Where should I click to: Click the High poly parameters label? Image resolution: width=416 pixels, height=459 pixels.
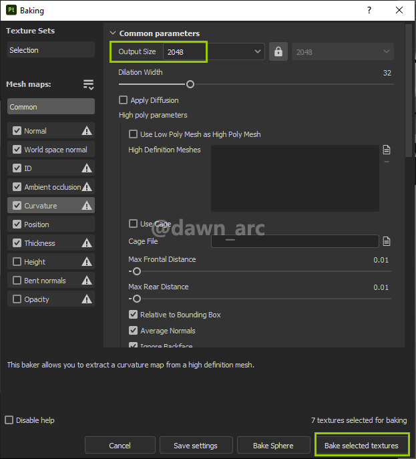pos(153,115)
